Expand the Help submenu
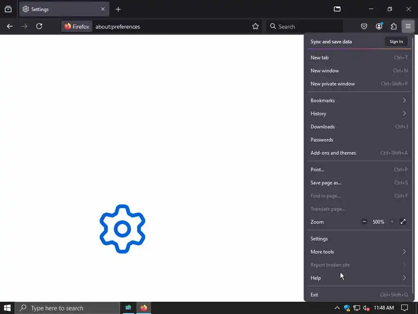 (359, 278)
